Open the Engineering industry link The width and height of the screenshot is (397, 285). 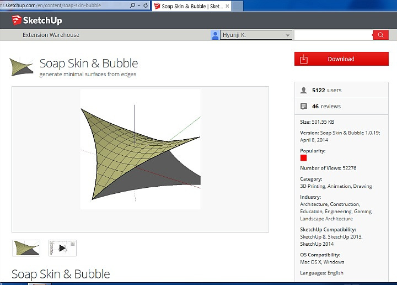coord(339,212)
